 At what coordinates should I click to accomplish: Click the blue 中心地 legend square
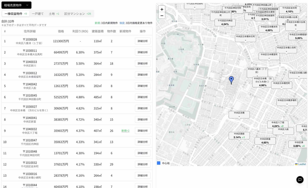159,163
